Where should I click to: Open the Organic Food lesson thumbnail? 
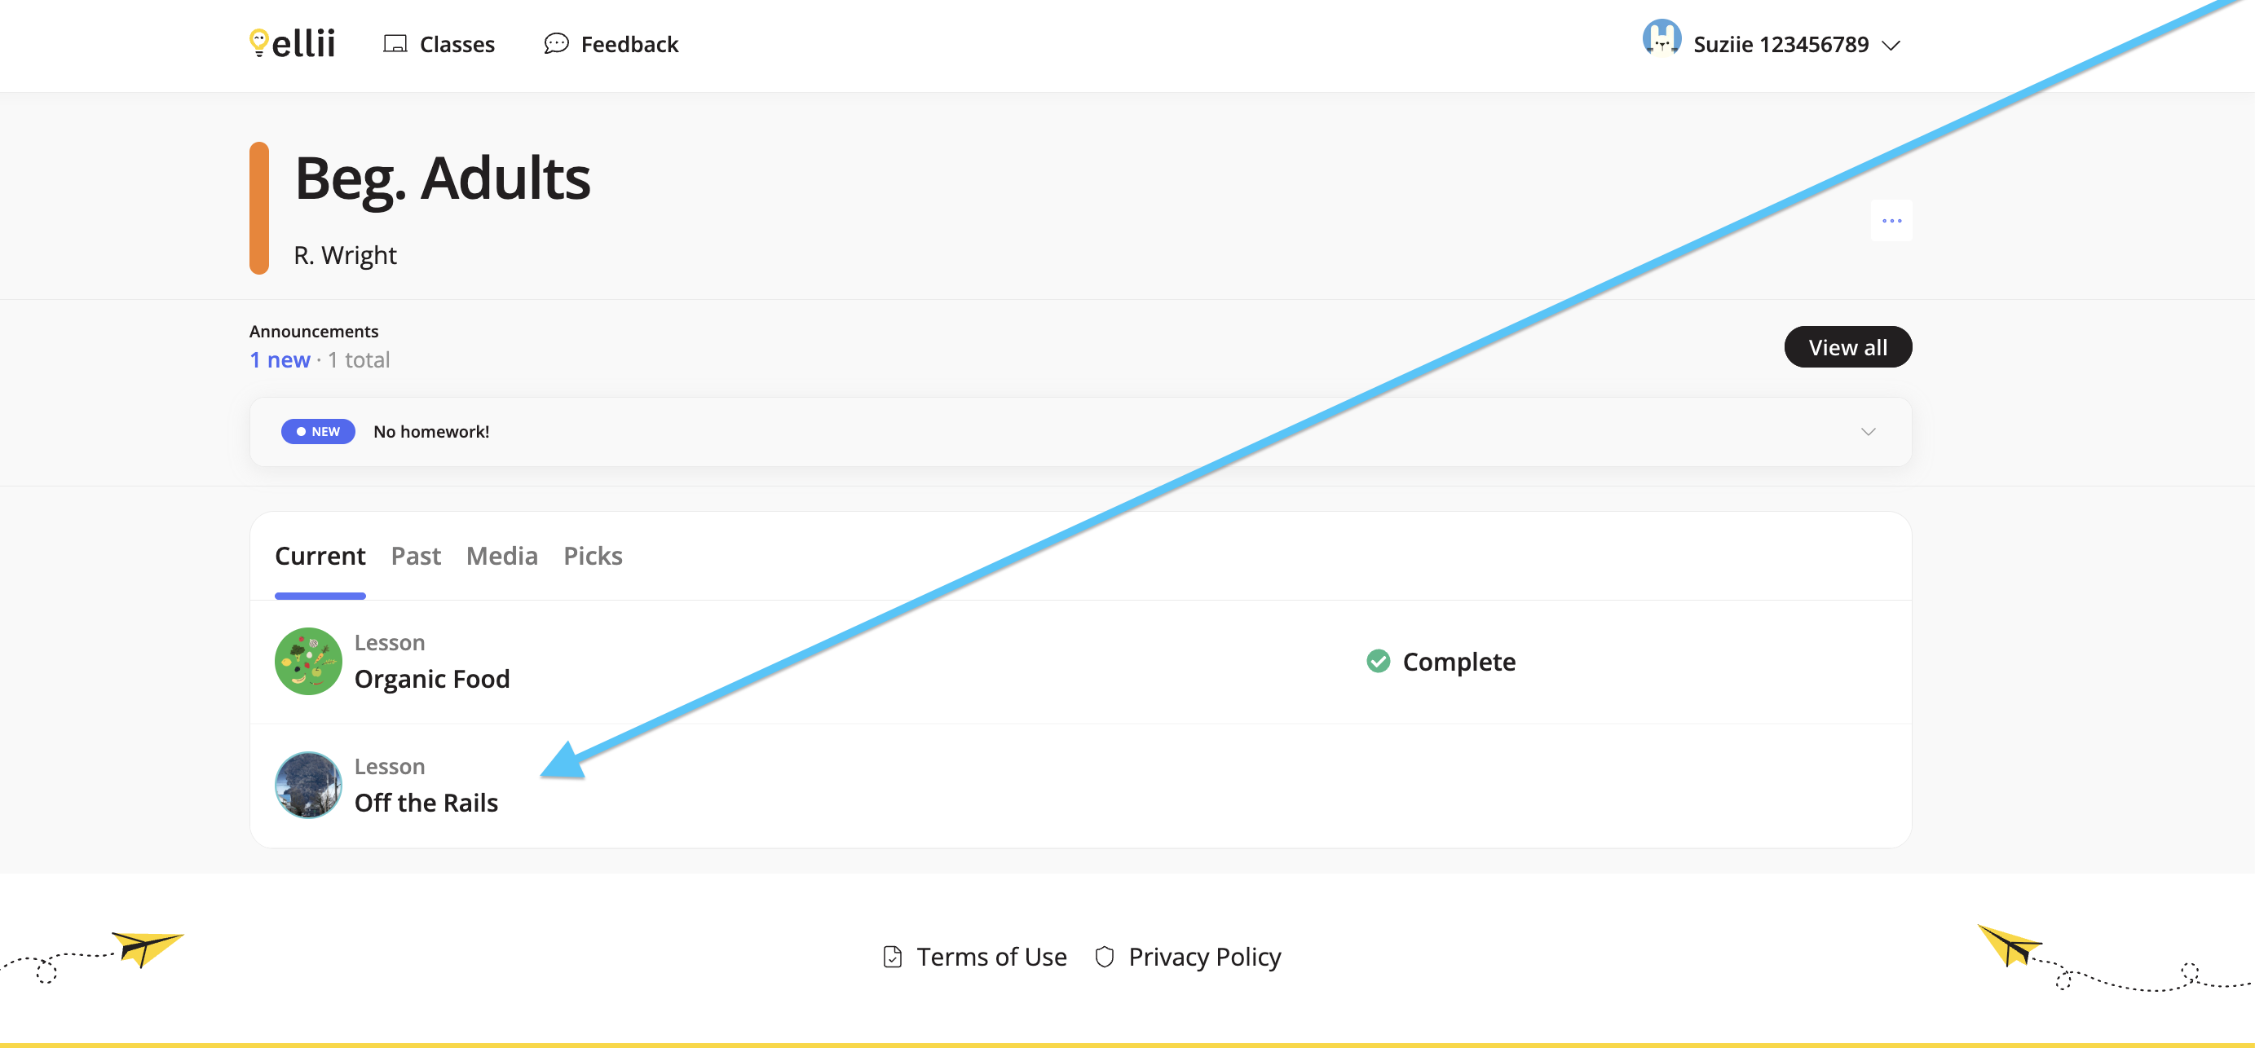pos(308,662)
